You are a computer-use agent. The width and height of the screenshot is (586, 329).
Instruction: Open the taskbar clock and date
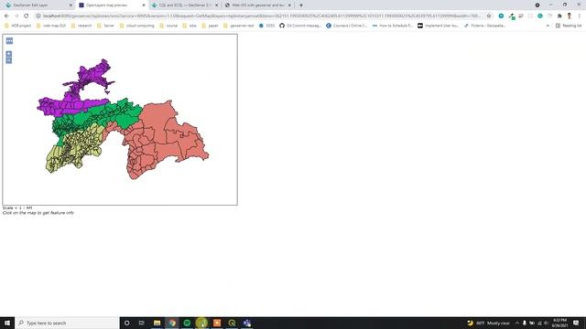[x=559, y=323]
